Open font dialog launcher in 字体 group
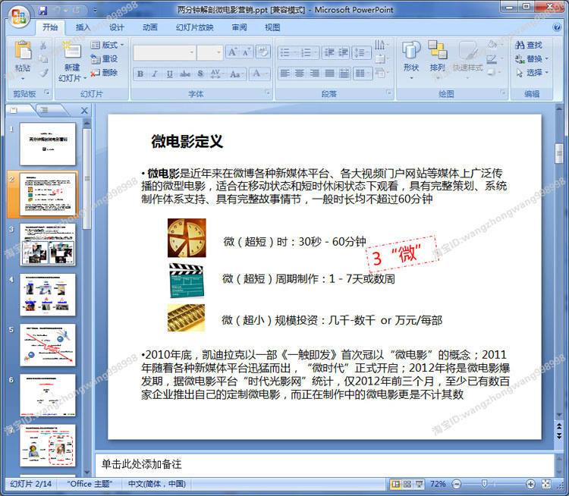This screenshot has height=496, width=569. 268,93
